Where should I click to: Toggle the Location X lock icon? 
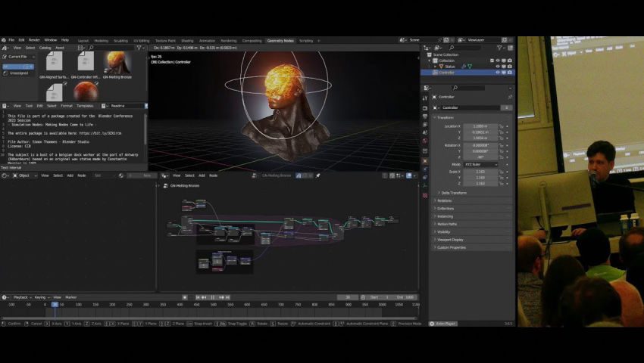tap(501, 126)
